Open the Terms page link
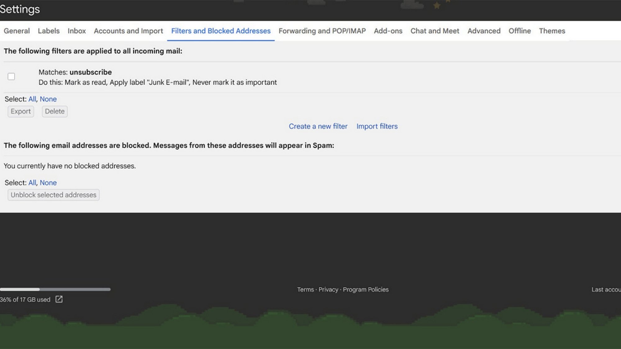 [x=305, y=289]
